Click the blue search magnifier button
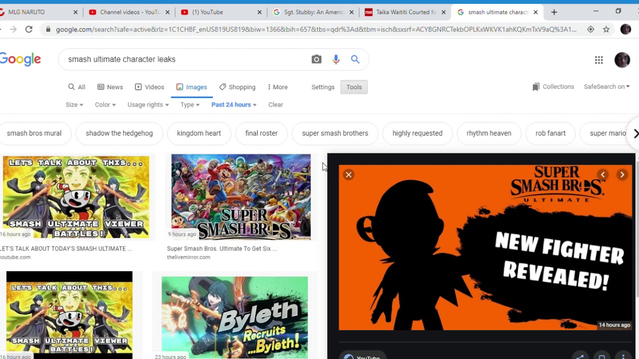Screen dimensions: 639x359 (x=355, y=59)
